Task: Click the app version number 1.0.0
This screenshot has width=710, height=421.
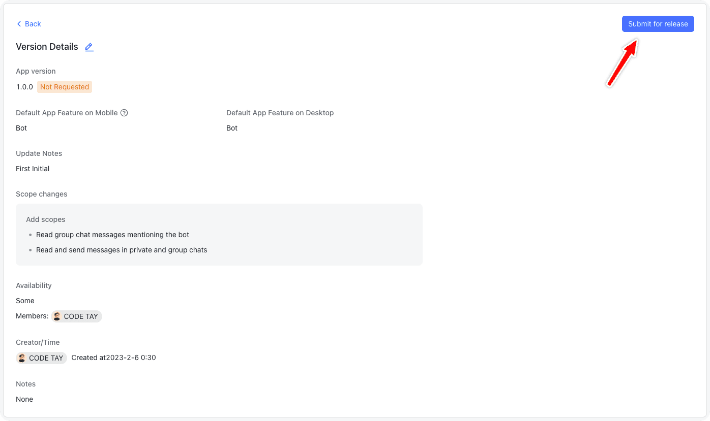Action: [x=24, y=86]
